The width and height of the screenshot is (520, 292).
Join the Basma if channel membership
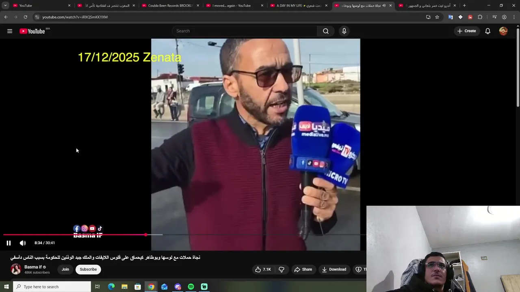coord(65,269)
